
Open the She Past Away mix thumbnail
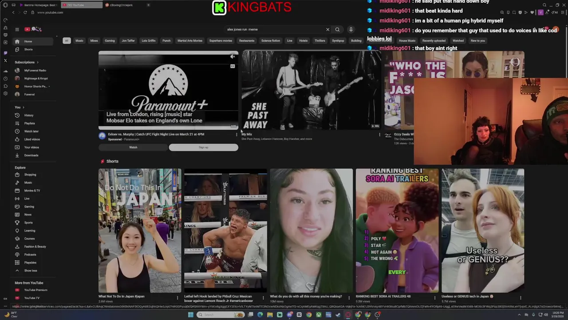pos(311,90)
